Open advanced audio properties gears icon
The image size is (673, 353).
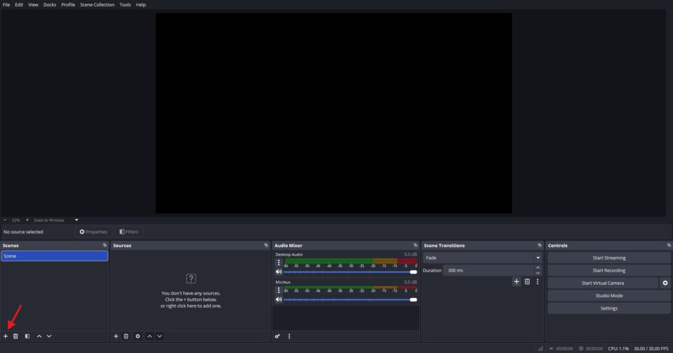[277, 336]
